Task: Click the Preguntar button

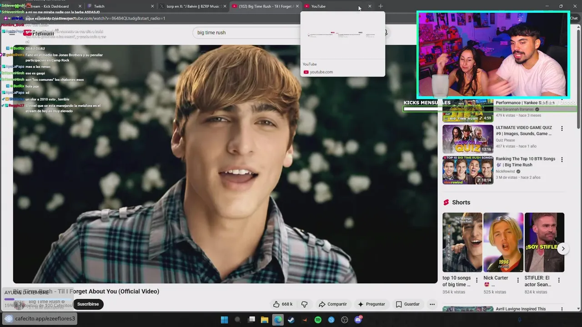Action: coord(371,304)
